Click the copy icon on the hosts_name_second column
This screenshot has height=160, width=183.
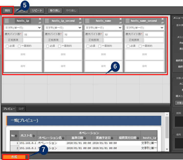(x=163, y=22)
